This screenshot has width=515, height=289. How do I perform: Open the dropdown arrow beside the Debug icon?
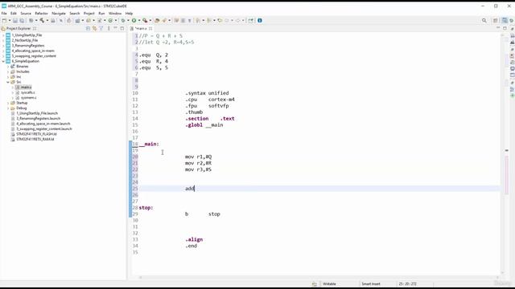click(128, 20)
